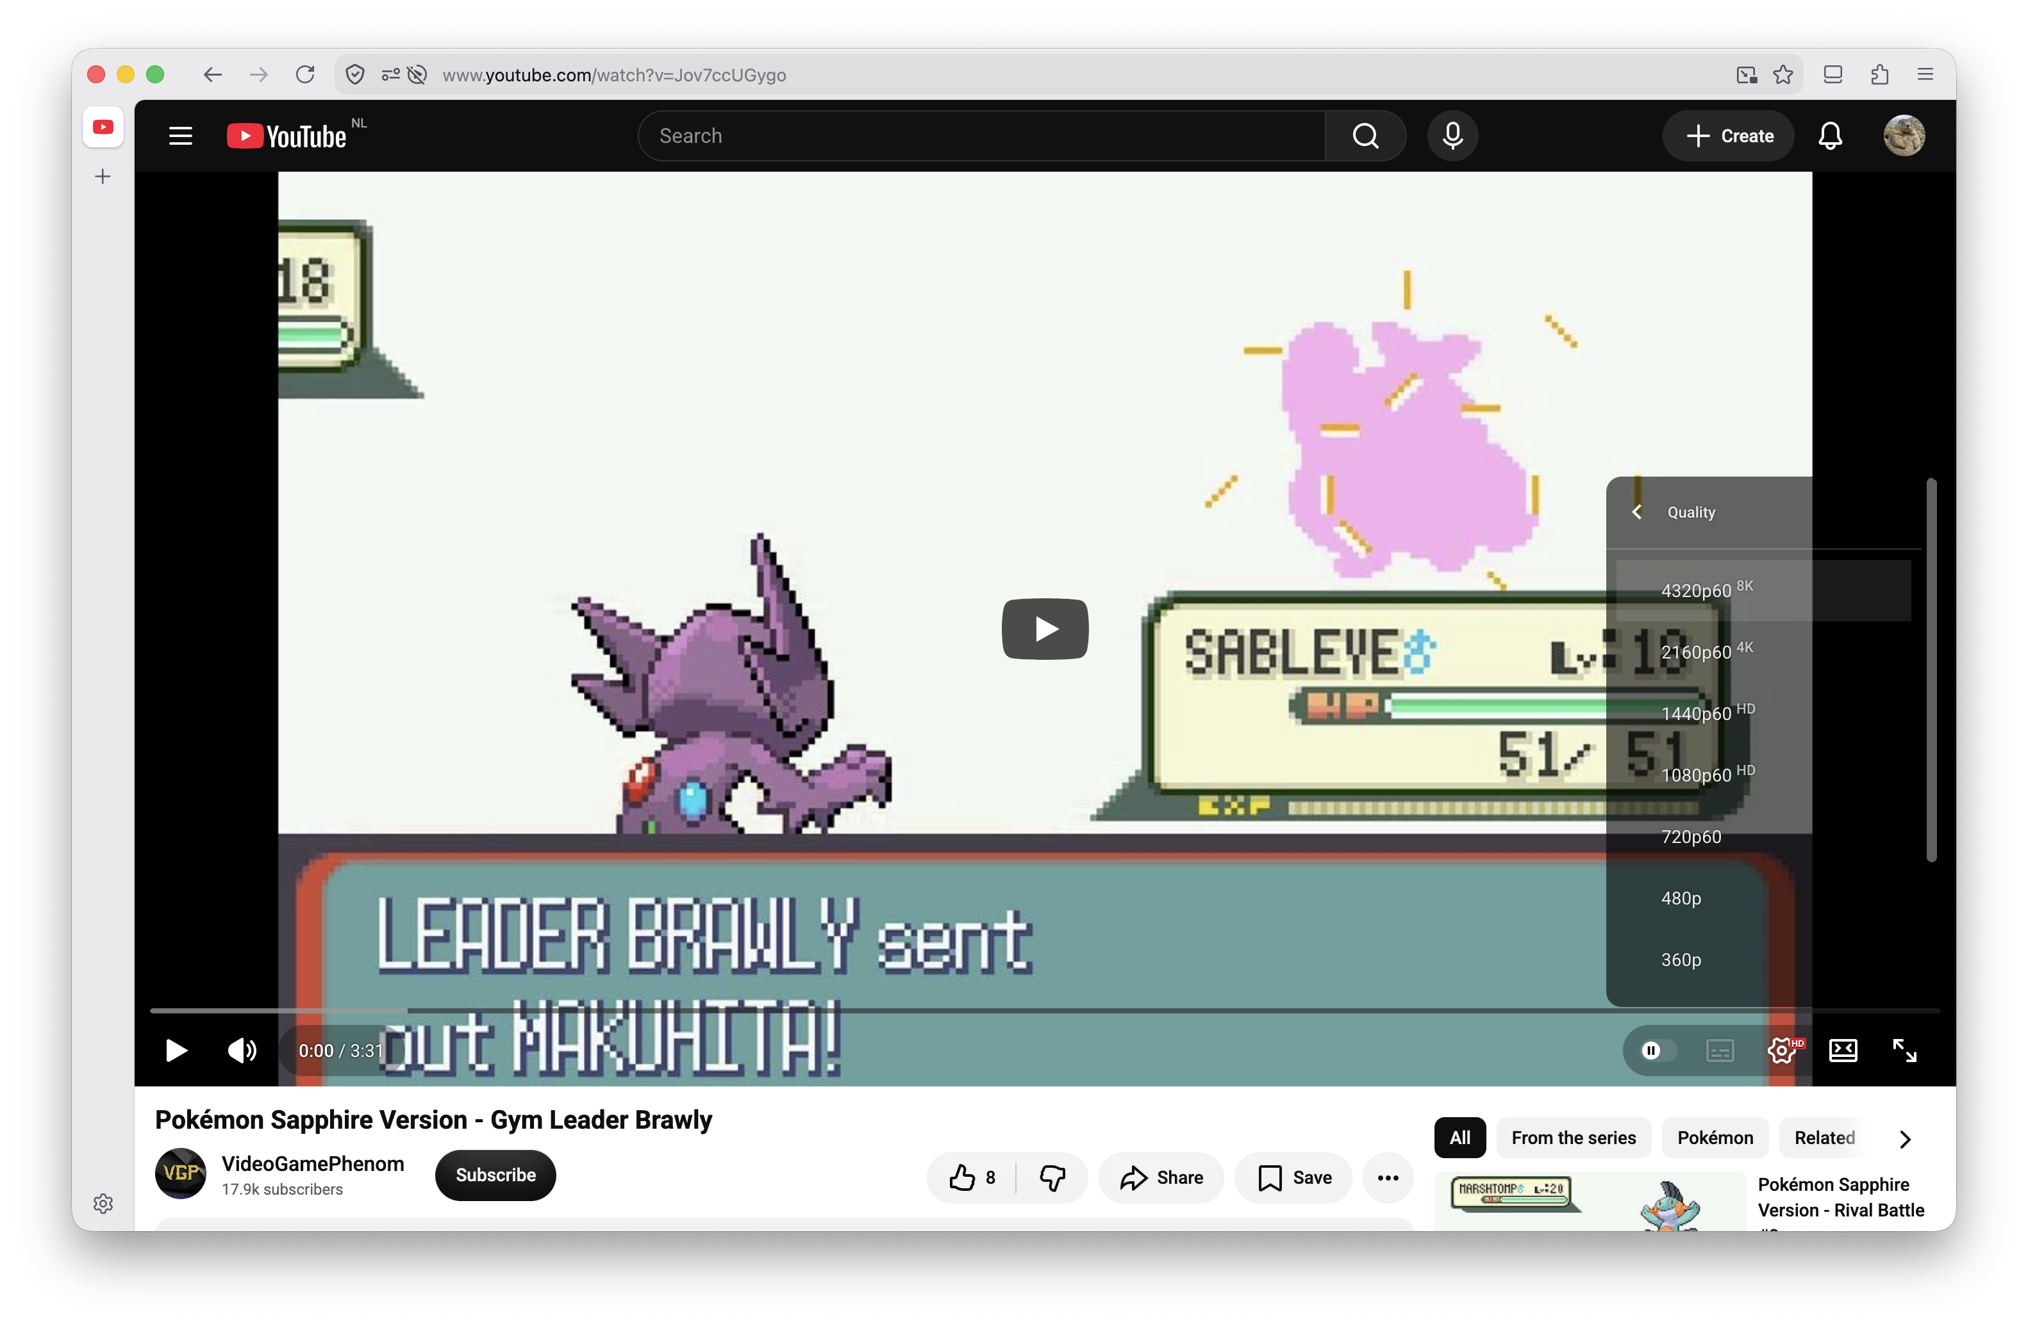Open the tracking protection shield
The image size is (2028, 1326).
355,75
